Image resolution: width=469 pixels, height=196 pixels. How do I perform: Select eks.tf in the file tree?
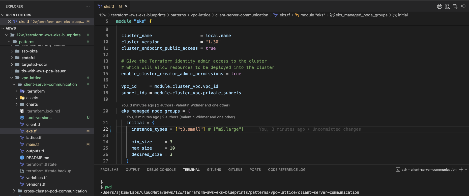pos(31,131)
